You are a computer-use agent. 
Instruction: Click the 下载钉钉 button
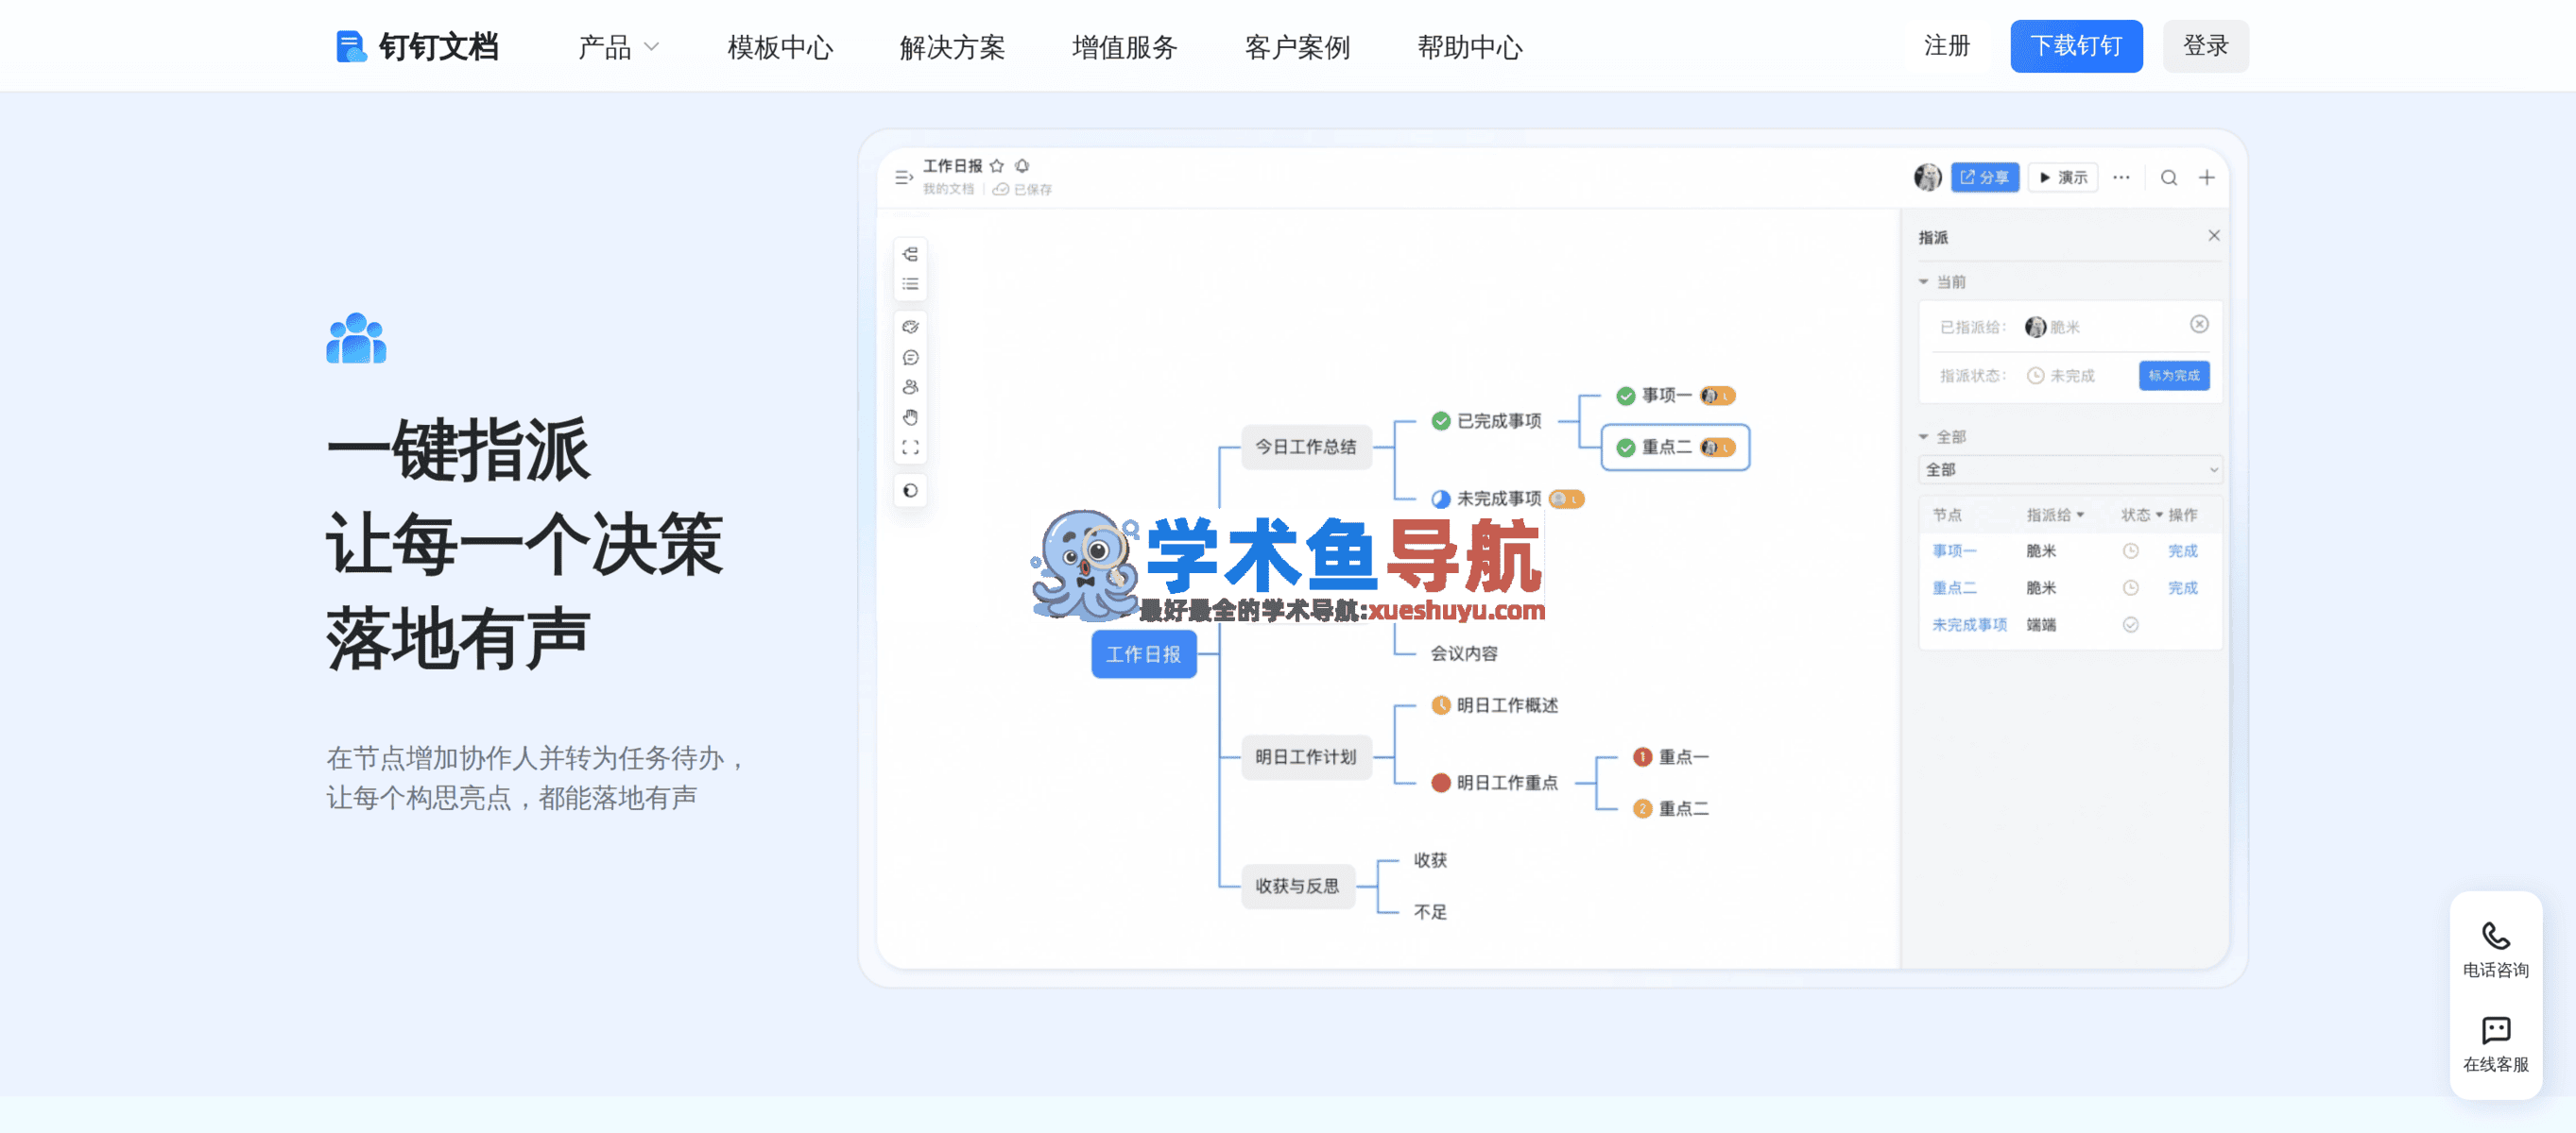click(2076, 46)
